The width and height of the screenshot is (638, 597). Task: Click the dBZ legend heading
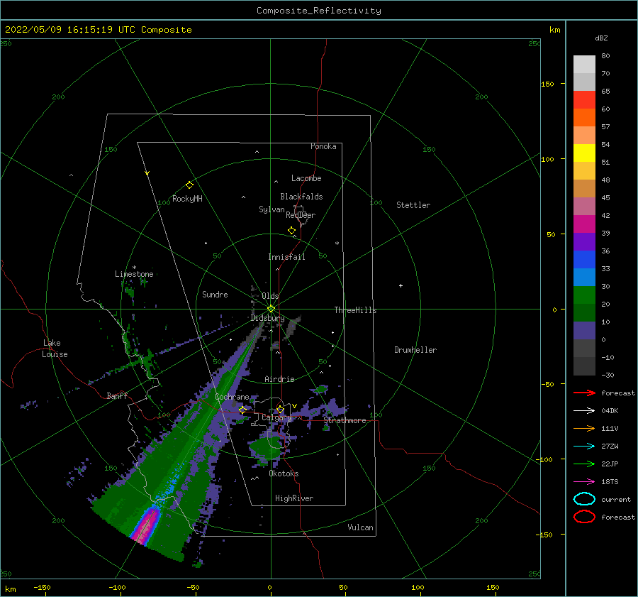pyautogui.click(x=601, y=38)
